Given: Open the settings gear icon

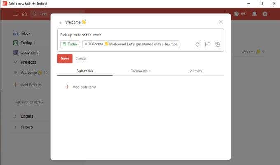Looking at the screenshot, I should tap(265, 14).
